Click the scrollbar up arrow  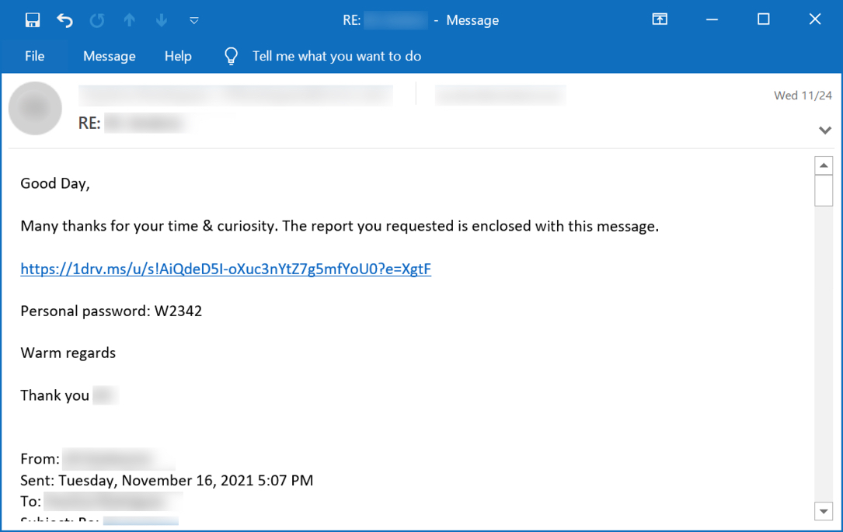click(824, 165)
